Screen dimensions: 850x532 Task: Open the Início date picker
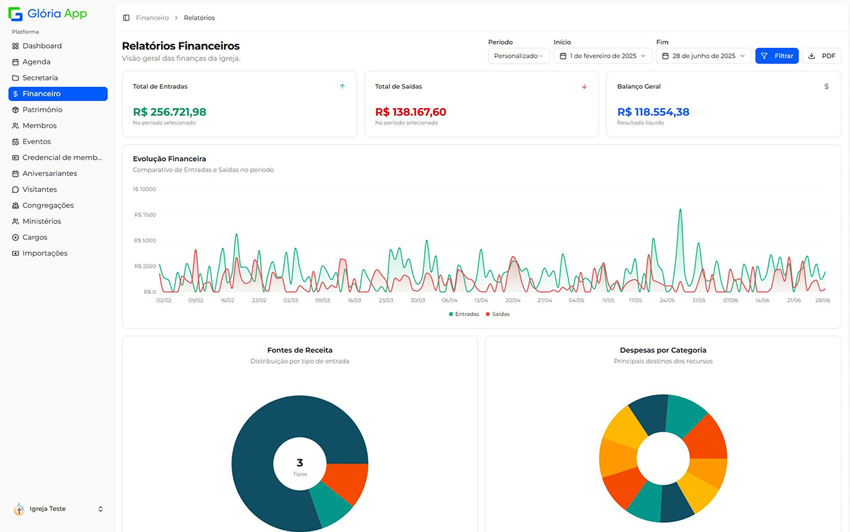pyautogui.click(x=602, y=56)
